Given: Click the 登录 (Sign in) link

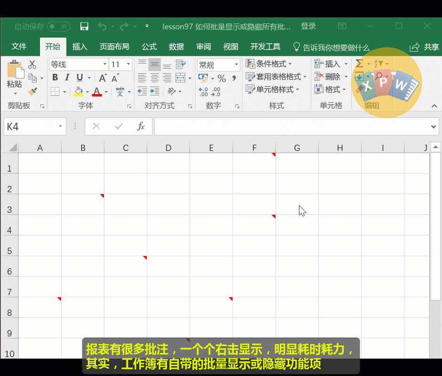Looking at the screenshot, I should pos(308,26).
